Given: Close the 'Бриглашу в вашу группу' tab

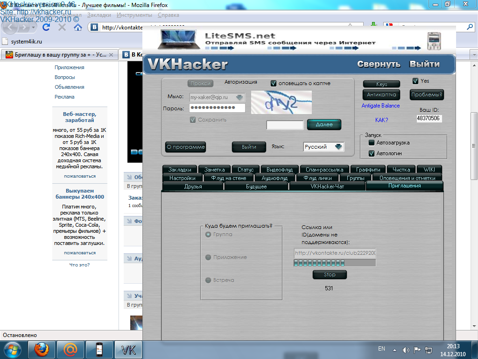Looking at the screenshot, I should (111, 55).
